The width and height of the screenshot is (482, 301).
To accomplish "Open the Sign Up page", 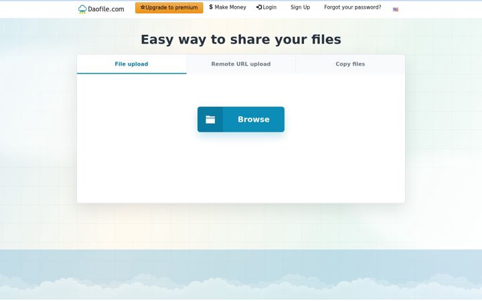I will tap(301, 7).
